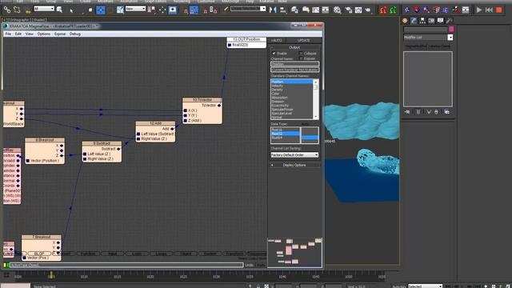The height and width of the screenshot is (288, 512).
Task: Open the 'View' reference coordinate dropdown
Action: pos(135,9)
